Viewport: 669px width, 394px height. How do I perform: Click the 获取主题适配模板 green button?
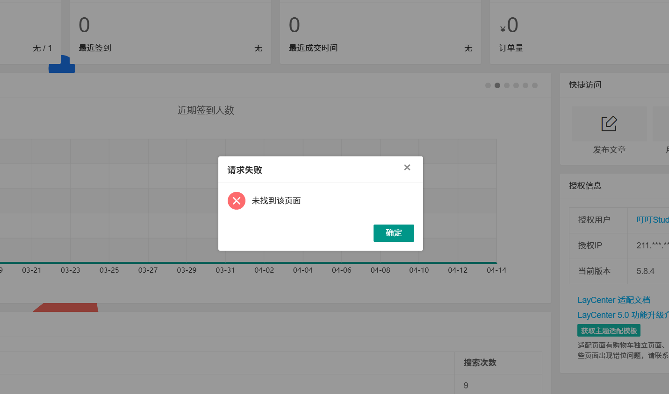tap(609, 330)
